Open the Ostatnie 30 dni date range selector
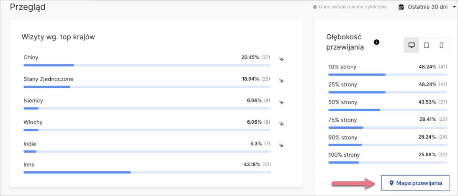This screenshot has width=458, height=196. coord(427,7)
